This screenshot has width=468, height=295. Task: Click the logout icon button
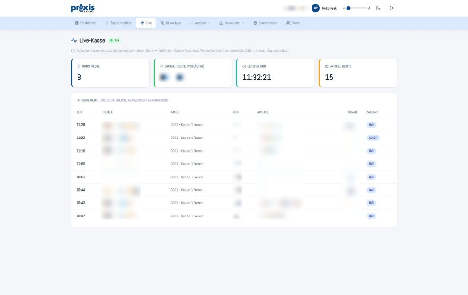click(392, 8)
